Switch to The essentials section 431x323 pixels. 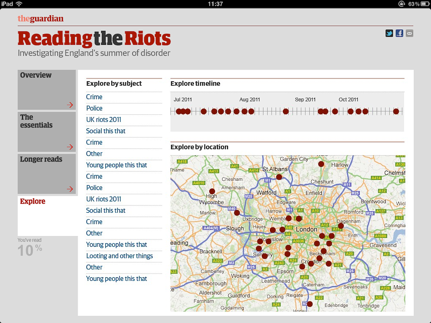tap(47, 132)
